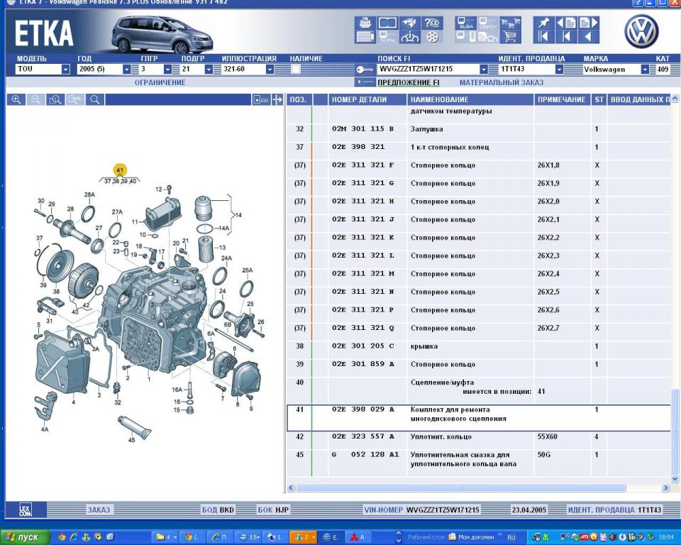This screenshot has height=545, width=681.
Task: Click the ПОЗ. column header
Action: coord(298,99)
